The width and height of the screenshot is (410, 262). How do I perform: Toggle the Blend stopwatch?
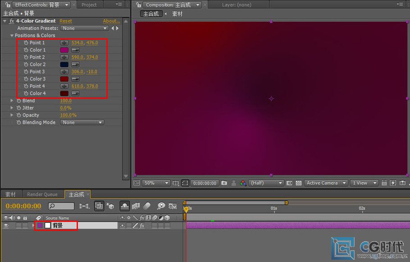coord(19,101)
